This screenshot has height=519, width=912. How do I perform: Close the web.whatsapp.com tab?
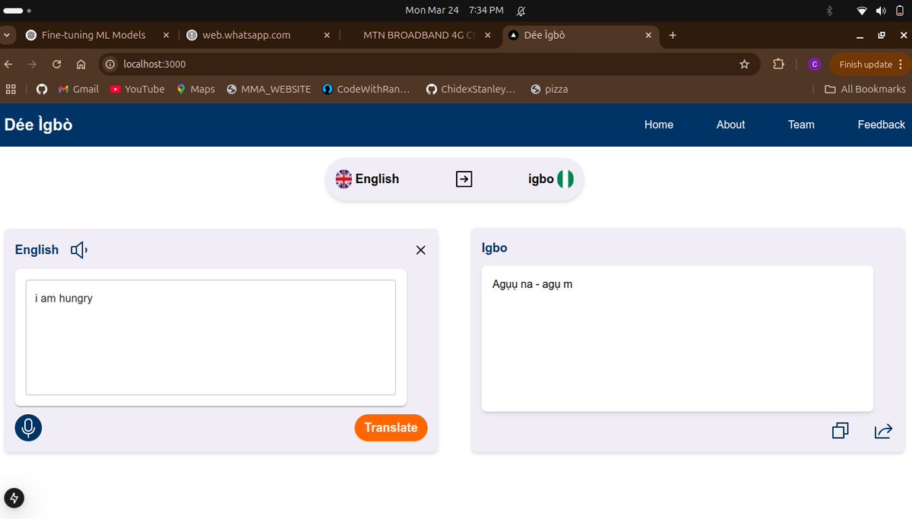tap(327, 35)
